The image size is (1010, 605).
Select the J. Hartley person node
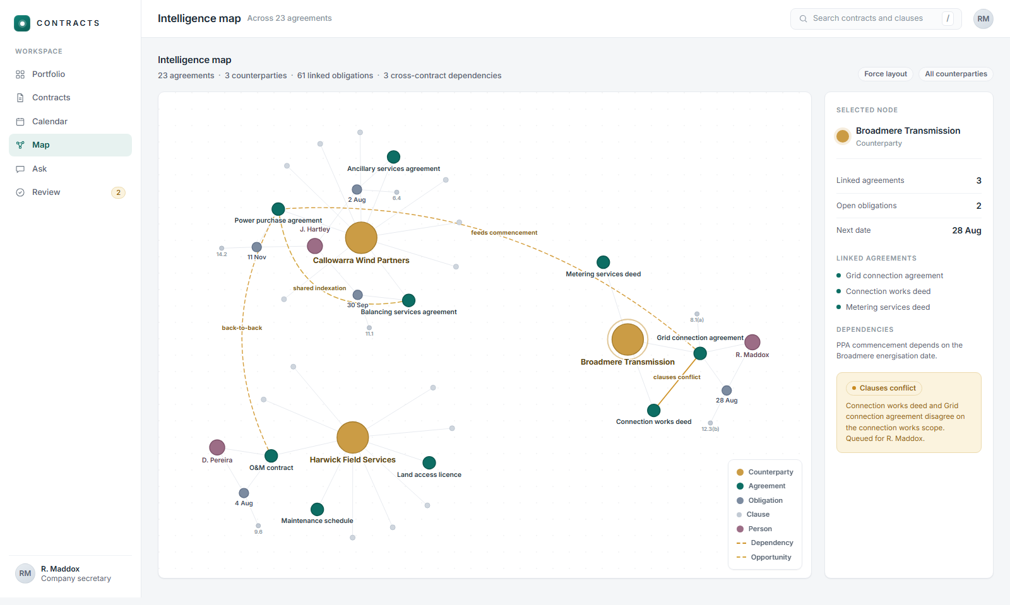pos(315,245)
